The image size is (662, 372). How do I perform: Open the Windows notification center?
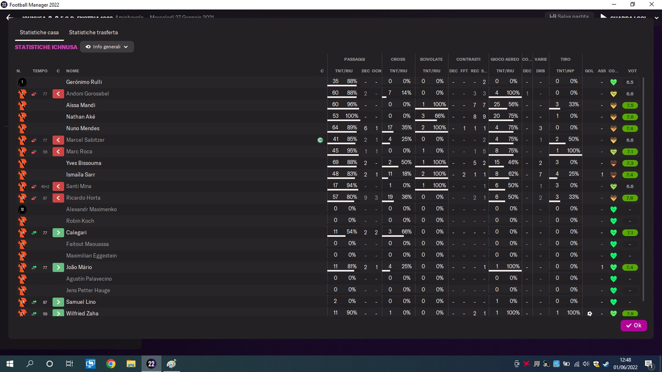coord(649,364)
